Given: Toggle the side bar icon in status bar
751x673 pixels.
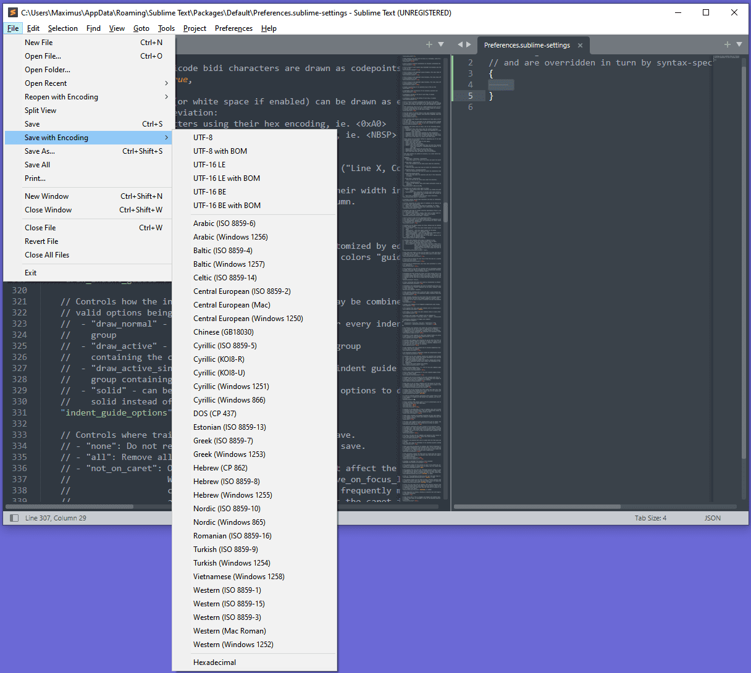Looking at the screenshot, I should pyautogui.click(x=14, y=518).
